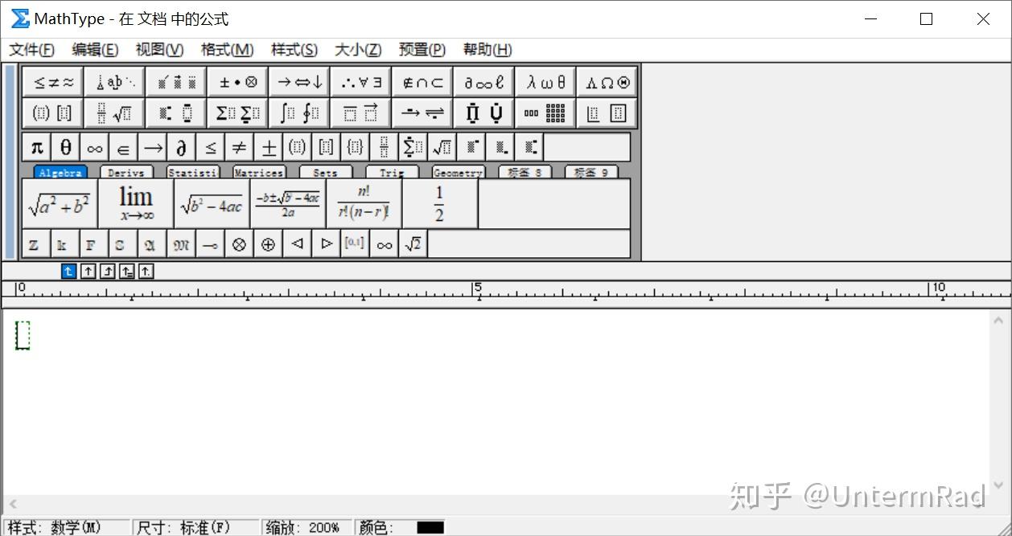Open logical symbols palette (∴∀∃)
This screenshot has height=536, width=1012.
(x=361, y=82)
